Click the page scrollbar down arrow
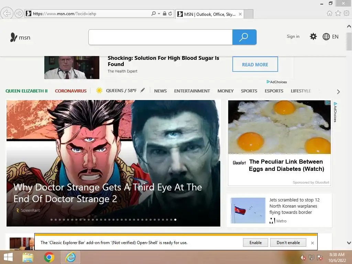This screenshot has width=352, height=264. 349,243
